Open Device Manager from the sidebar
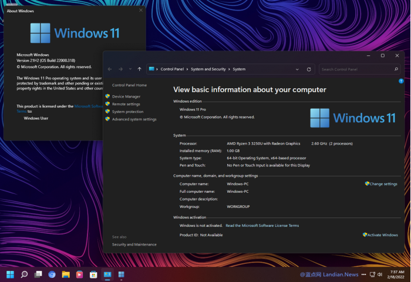411x282 pixels. pyautogui.click(x=126, y=96)
